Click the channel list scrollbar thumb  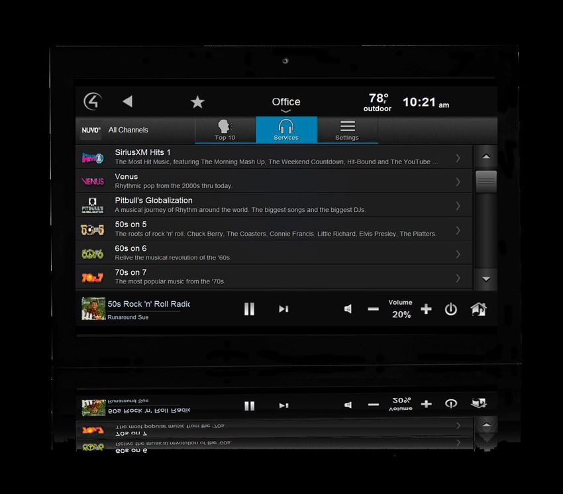486,181
